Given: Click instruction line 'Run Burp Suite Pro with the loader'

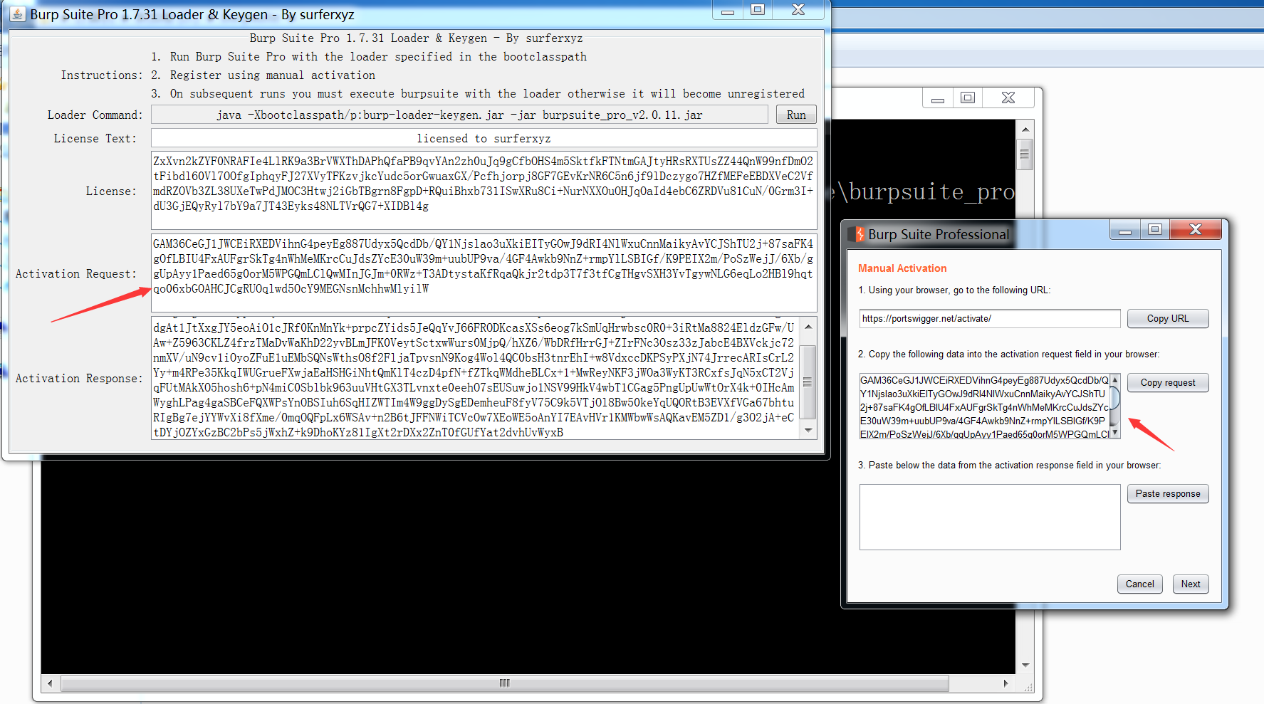Looking at the screenshot, I should point(378,57).
